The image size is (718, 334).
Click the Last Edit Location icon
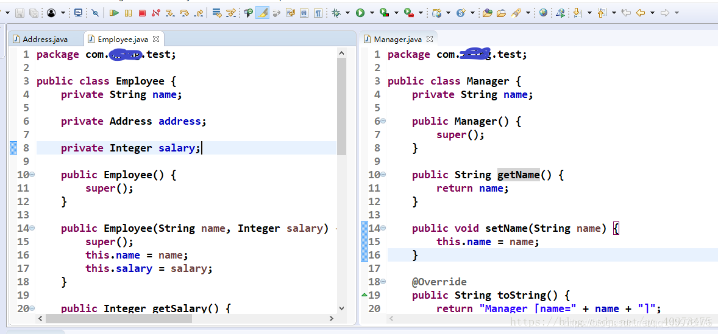625,13
